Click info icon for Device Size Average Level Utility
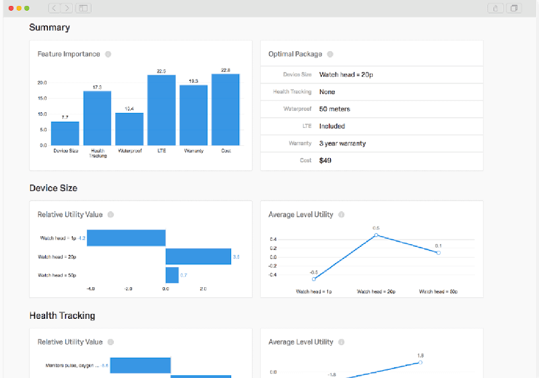The width and height of the screenshot is (539, 378). [342, 215]
